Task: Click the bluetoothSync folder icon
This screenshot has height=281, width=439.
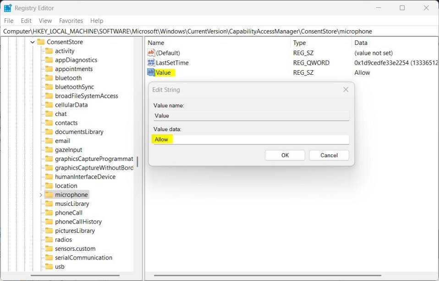Action: [49, 87]
